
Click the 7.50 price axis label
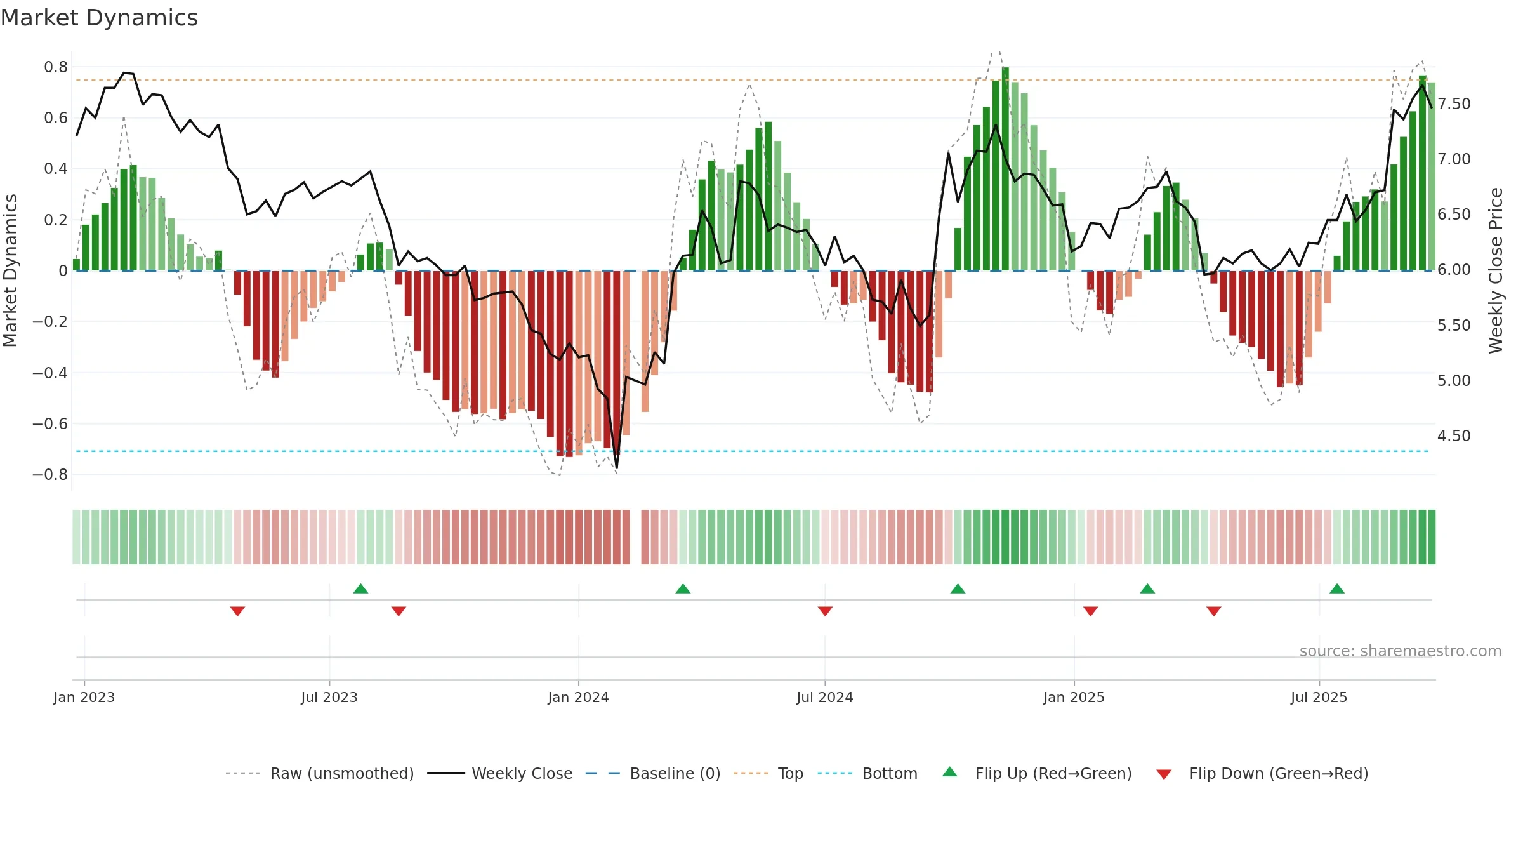pos(1454,104)
